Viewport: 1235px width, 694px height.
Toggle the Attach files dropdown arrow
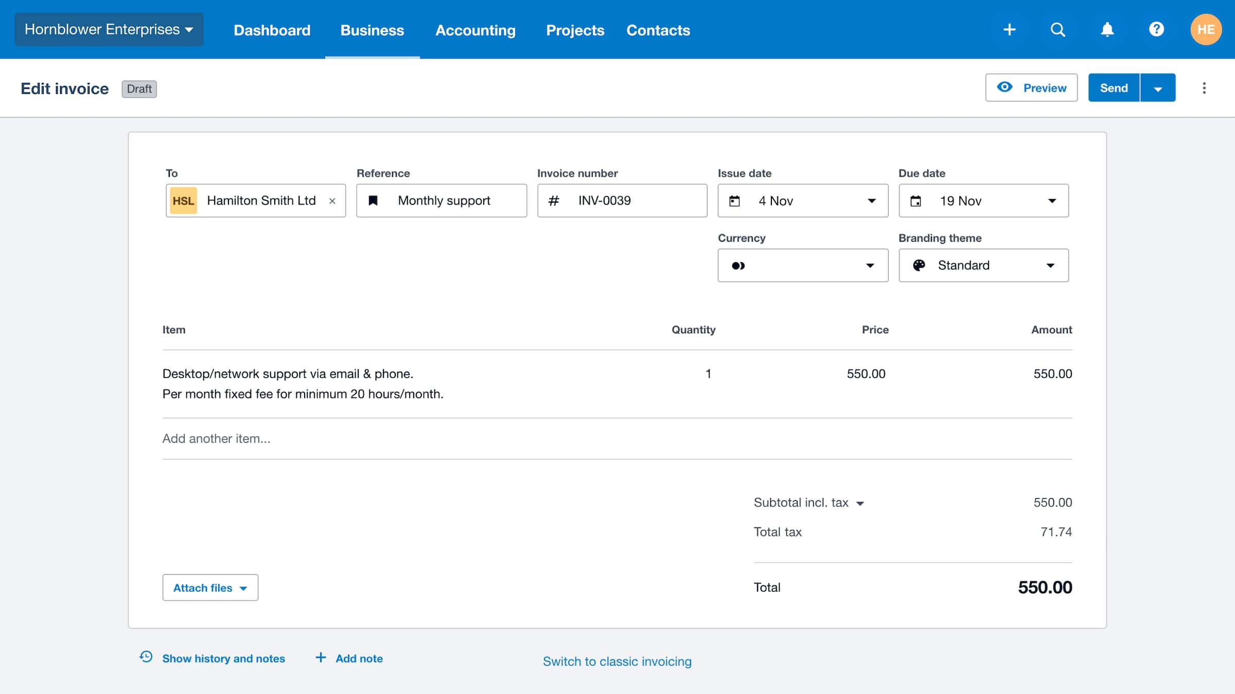click(x=244, y=587)
